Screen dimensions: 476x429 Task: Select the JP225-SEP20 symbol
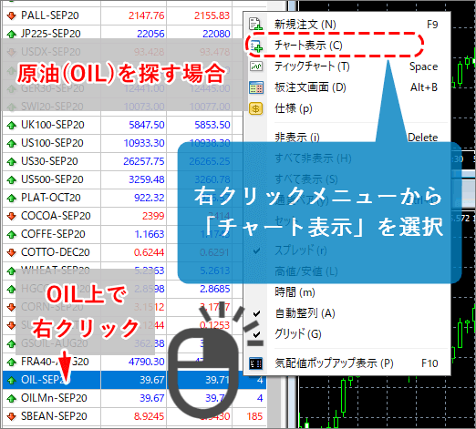50,34
